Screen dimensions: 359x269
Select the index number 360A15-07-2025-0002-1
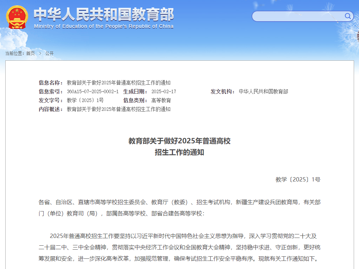(x=93, y=91)
